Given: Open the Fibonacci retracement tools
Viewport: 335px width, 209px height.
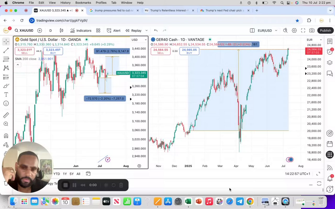Looking at the screenshot, I should click(x=6, y=59).
